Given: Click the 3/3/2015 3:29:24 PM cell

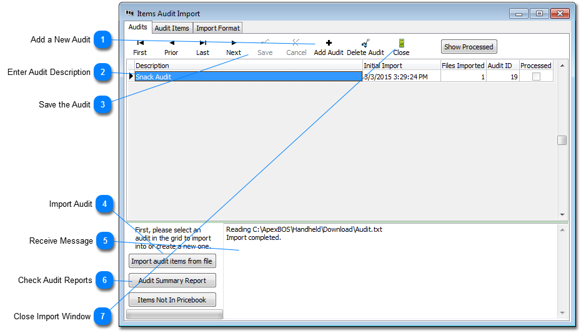Looking at the screenshot, I should tap(401, 77).
